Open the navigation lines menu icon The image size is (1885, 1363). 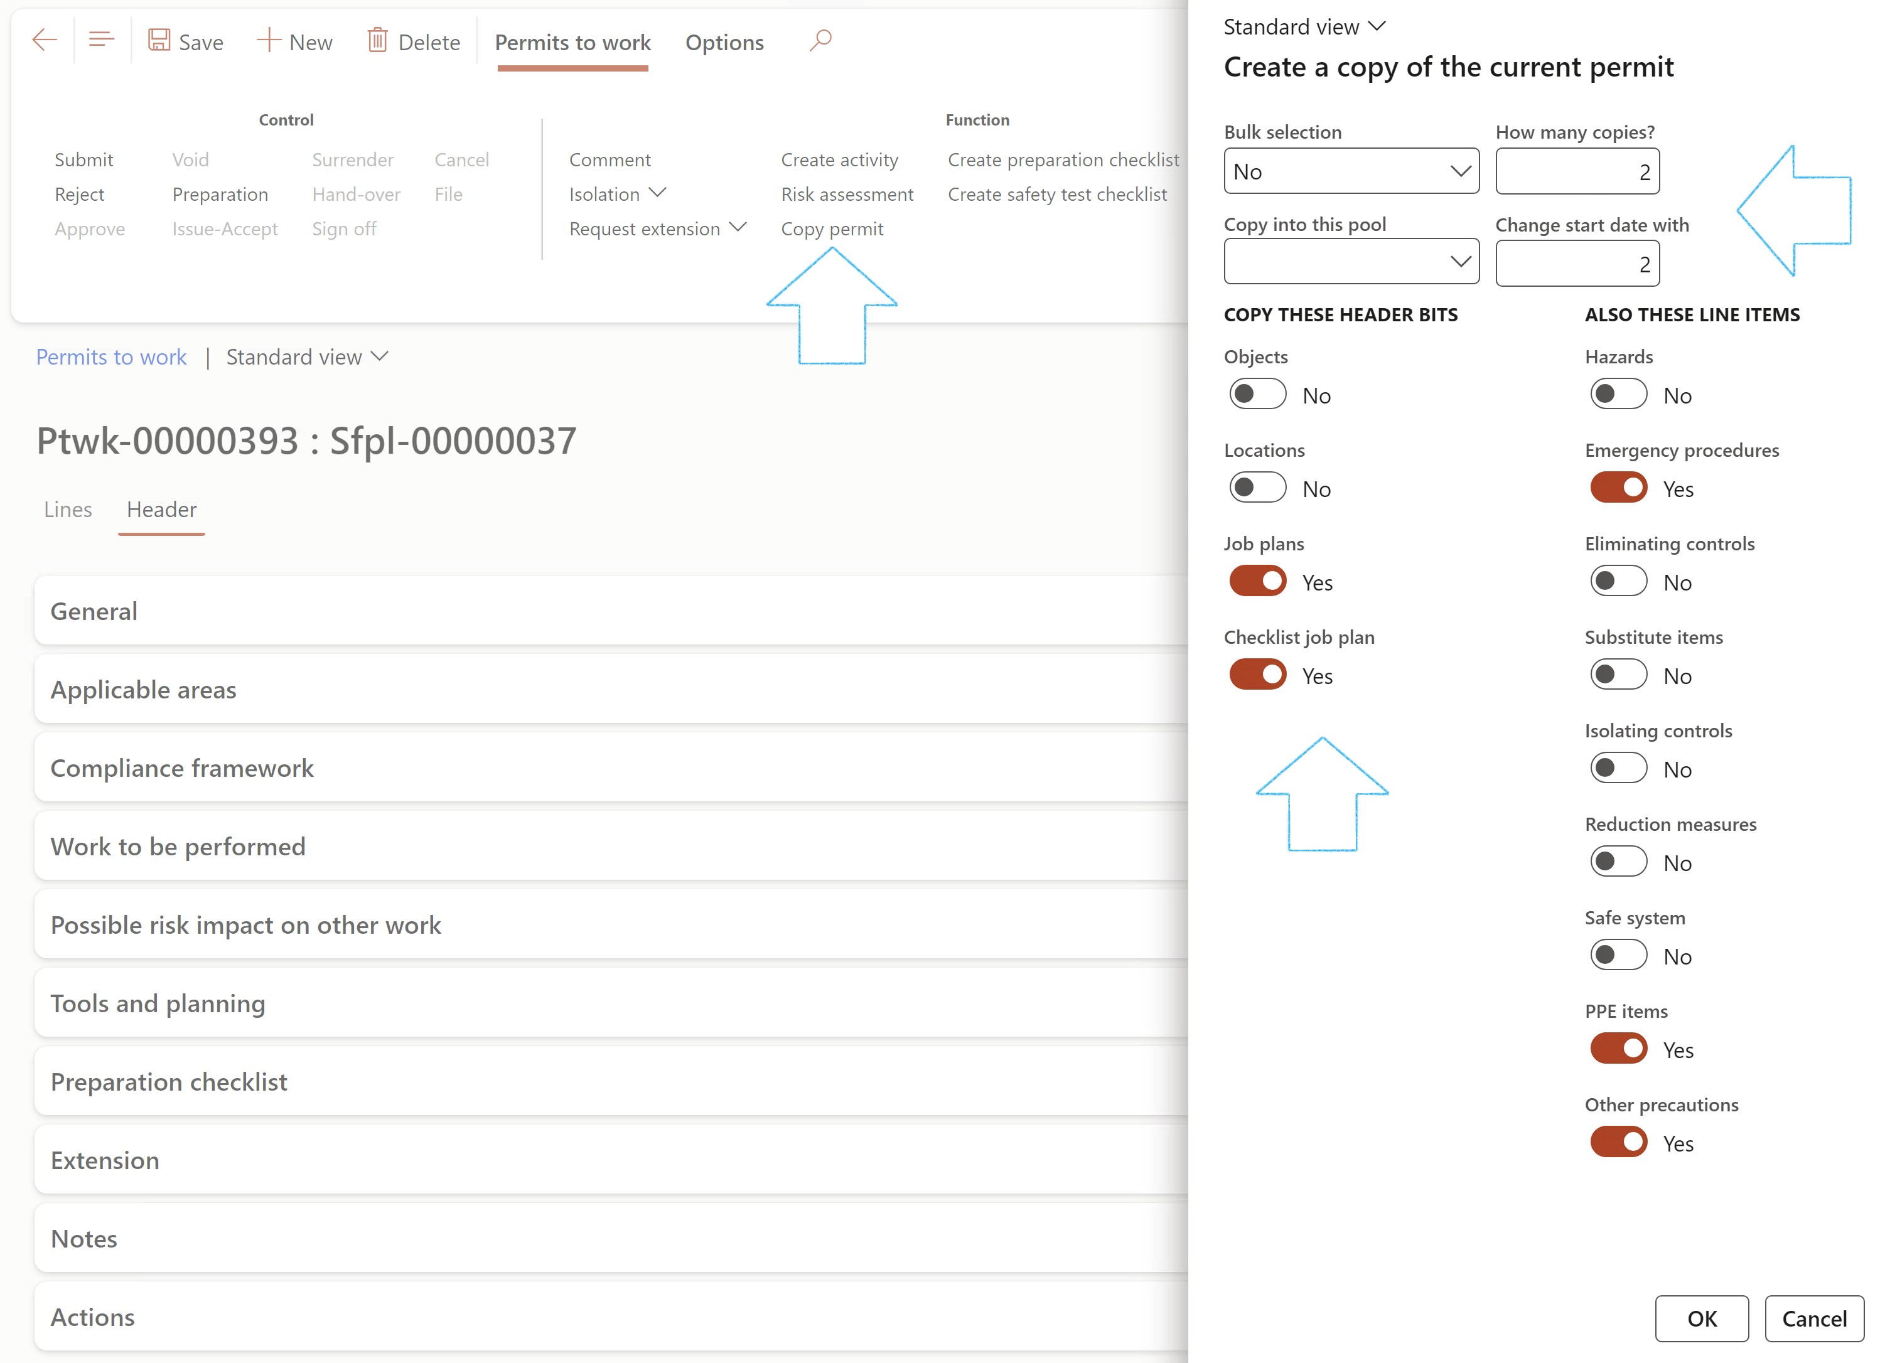[x=102, y=40]
